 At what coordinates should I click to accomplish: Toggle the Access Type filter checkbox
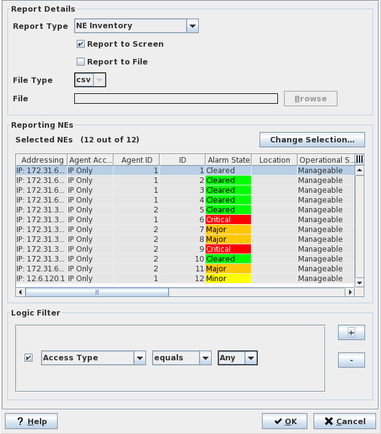click(28, 358)
